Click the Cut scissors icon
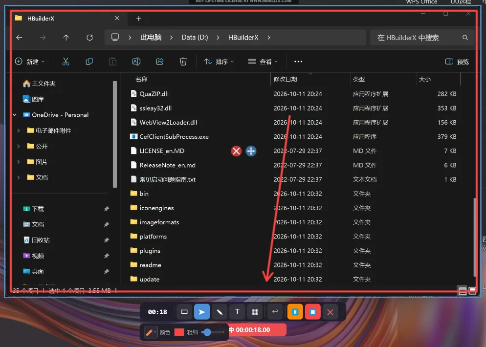This screenshot has width=486, height=347. (x=66, y=62)
